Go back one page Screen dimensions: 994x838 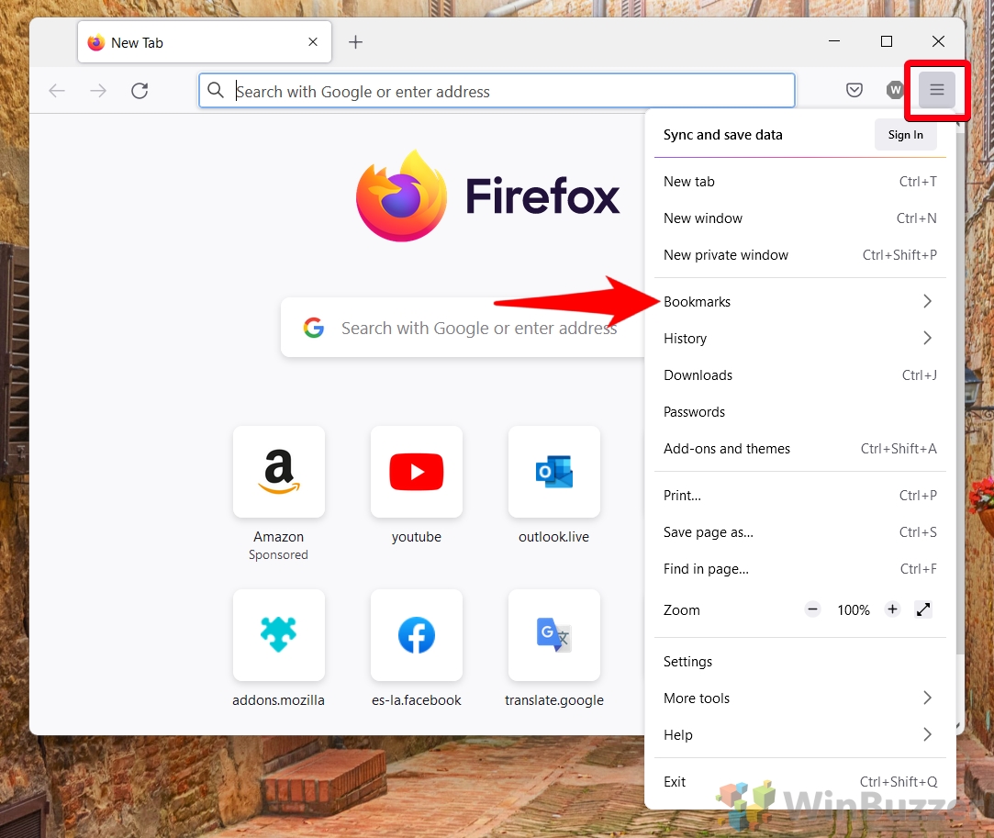point(57,91)
